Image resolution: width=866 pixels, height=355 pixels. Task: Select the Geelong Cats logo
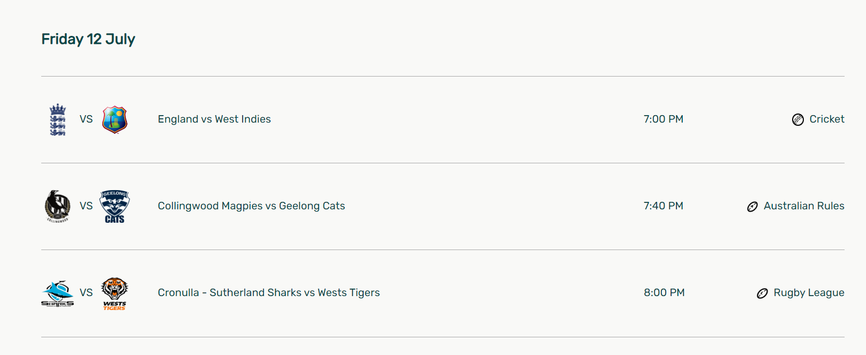point(115,206)
